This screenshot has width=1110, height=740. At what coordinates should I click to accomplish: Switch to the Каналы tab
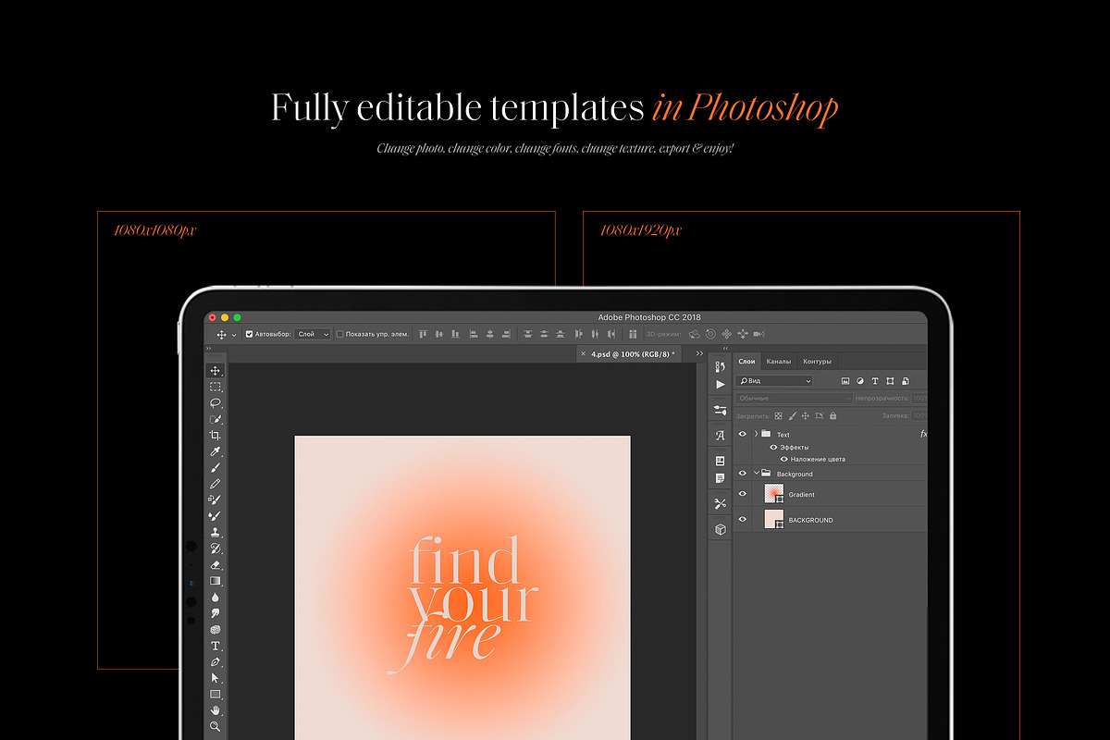coord(778,362)
